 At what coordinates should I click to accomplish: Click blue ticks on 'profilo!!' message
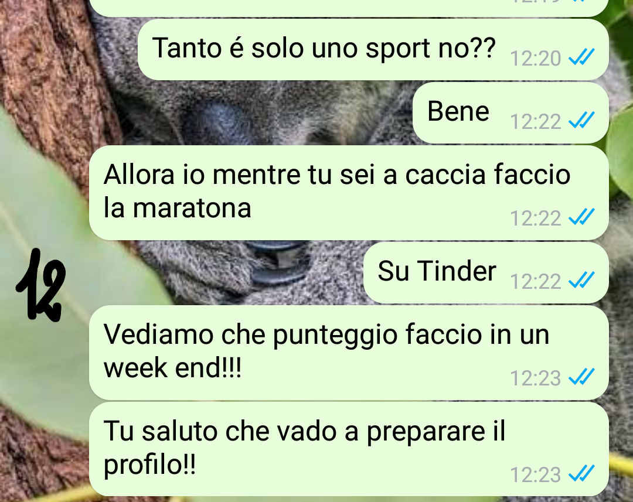[x=581, y=473]
